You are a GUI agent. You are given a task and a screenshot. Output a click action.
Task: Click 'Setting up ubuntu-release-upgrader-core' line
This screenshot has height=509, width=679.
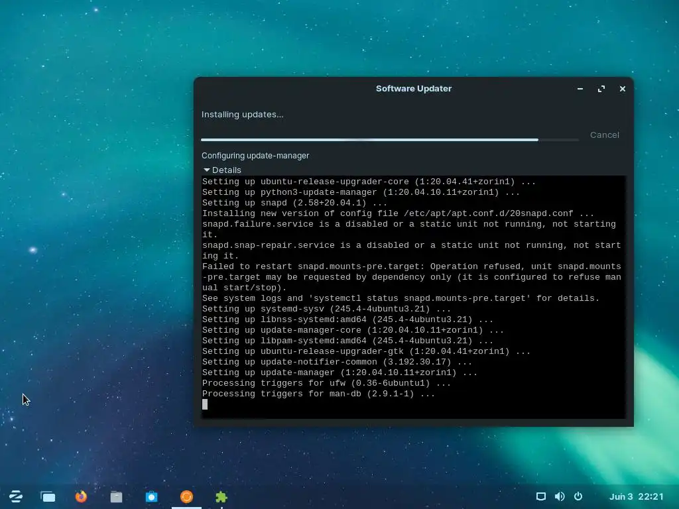[x=369, y=182]
